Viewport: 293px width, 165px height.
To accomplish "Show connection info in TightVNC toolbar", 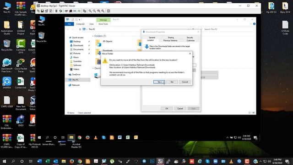I will tap(51, 11).
